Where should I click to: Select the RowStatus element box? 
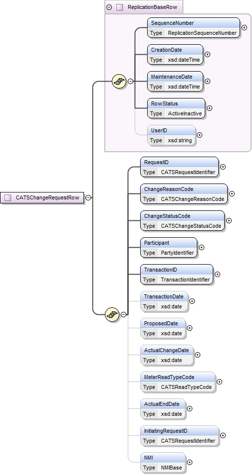(176, 108)
